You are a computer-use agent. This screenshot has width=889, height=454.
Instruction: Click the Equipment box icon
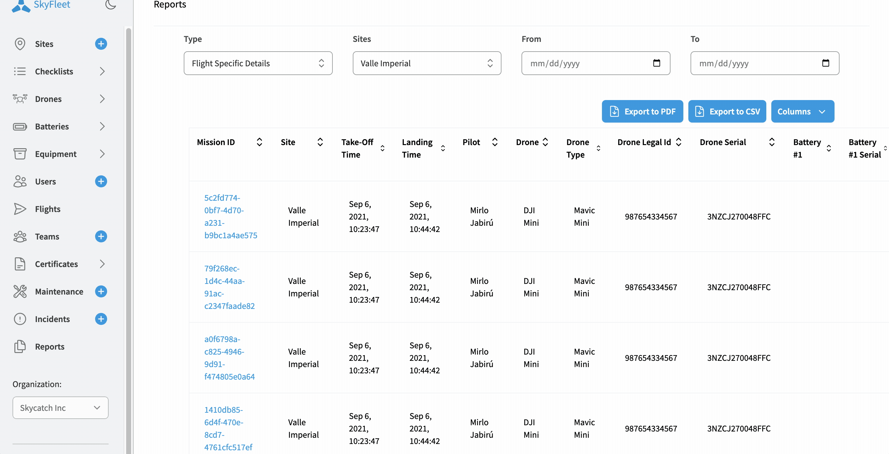pyautogui.click(x=20, y=154)
